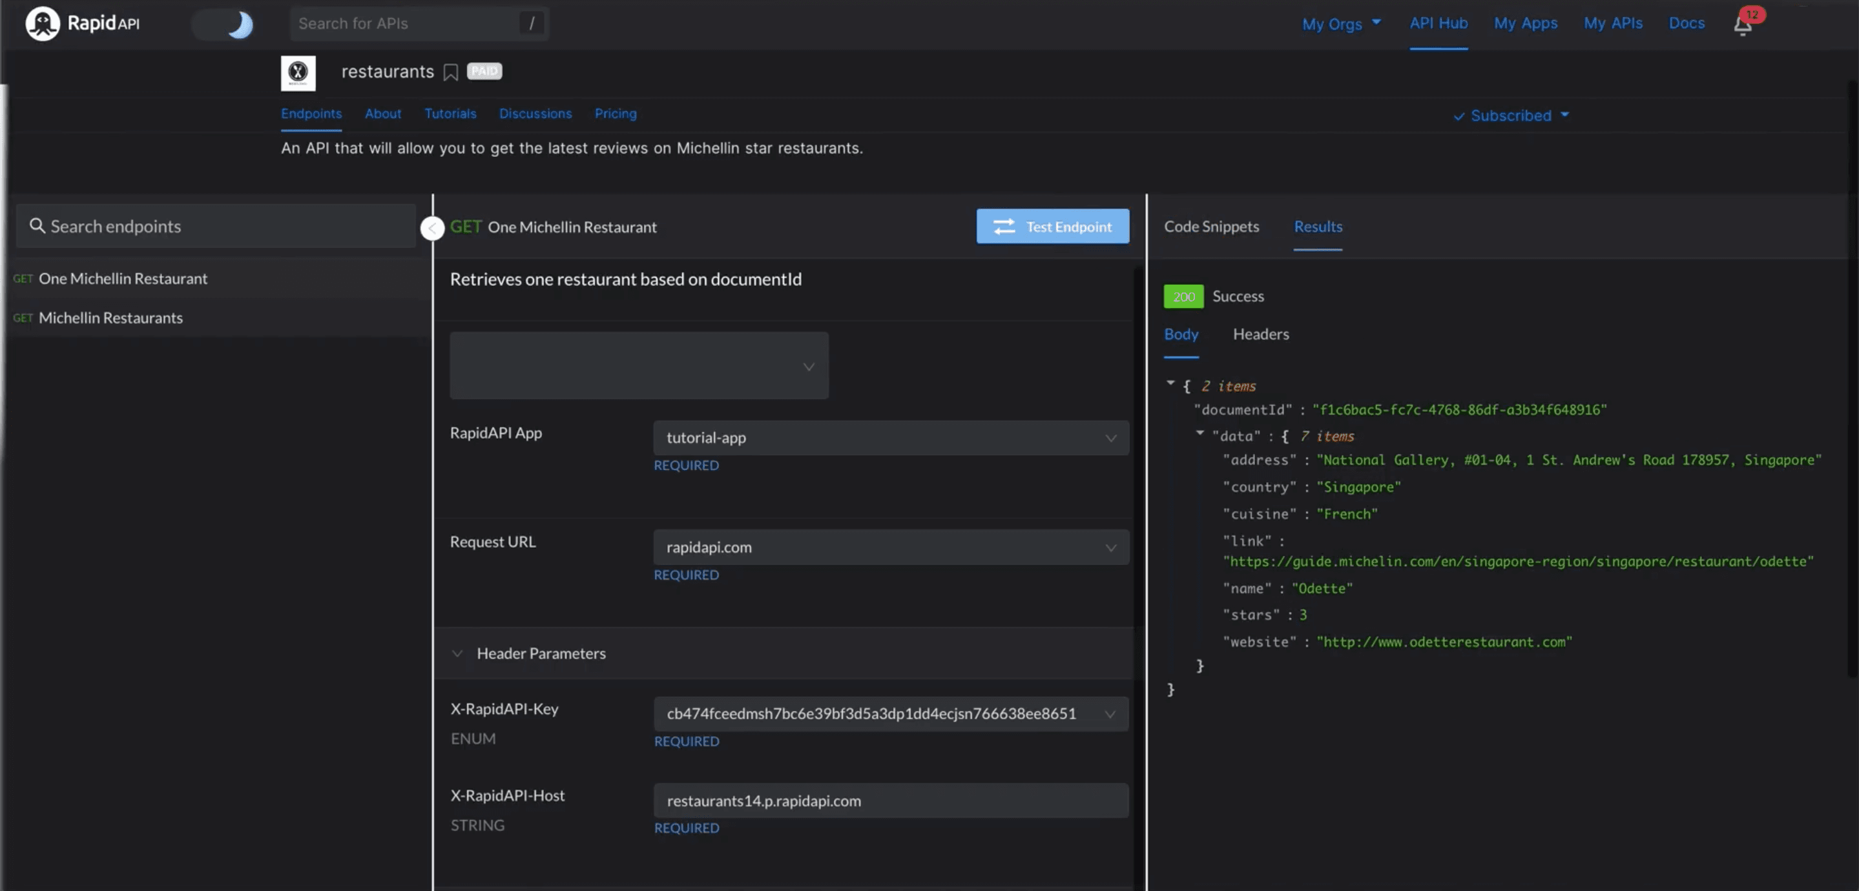Switch to the Tutorials tab
Screen dimensions: 1859x891
(x=450, y=113)
